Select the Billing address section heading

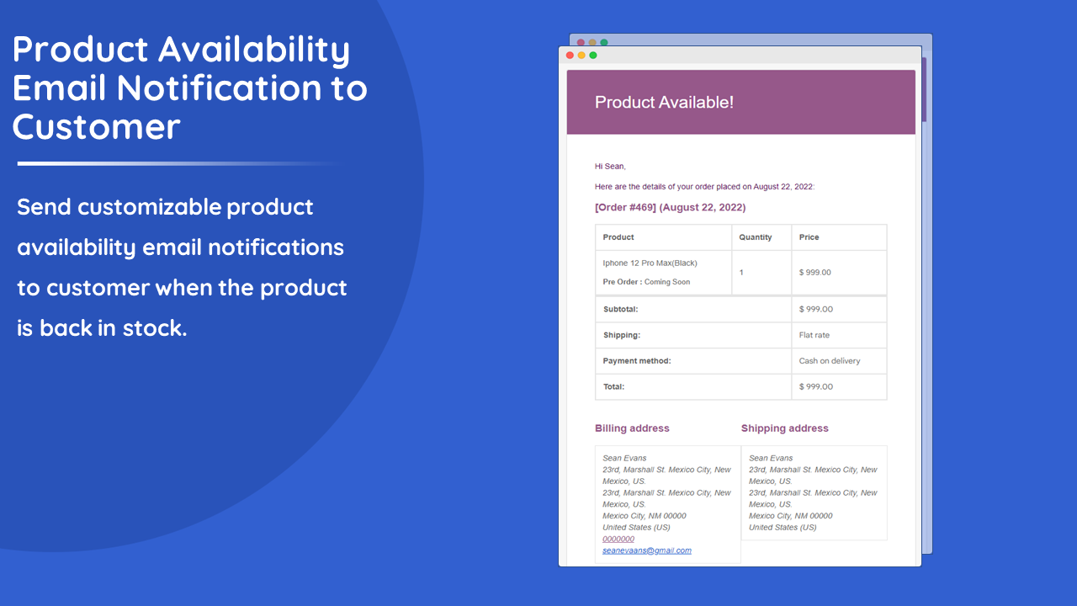pos(632,428)
